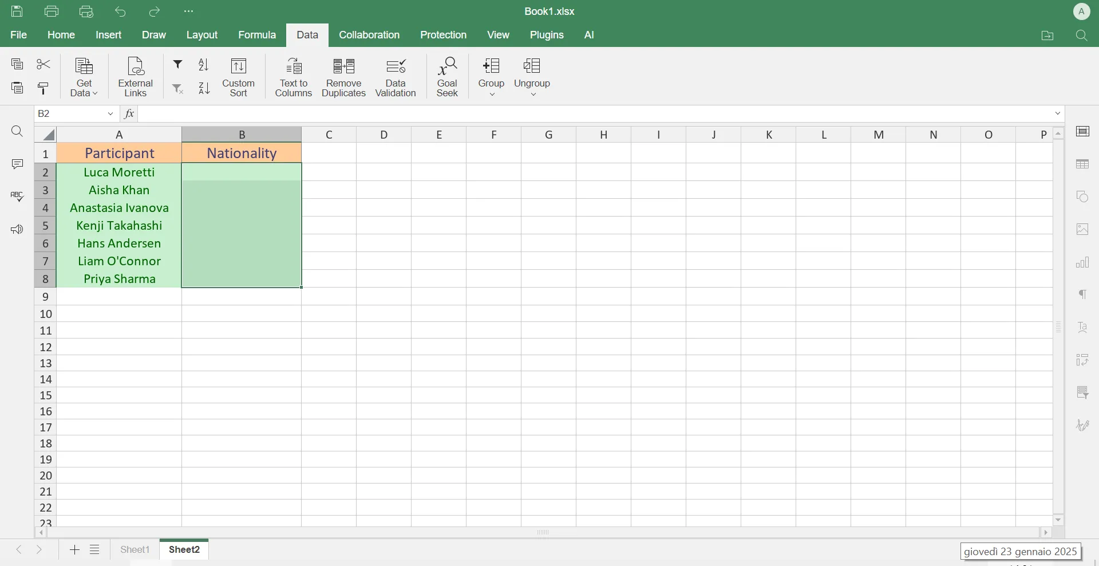This screenshot has height=566, width=1099.
Task: Open External Links
Action: pos(135,76)
